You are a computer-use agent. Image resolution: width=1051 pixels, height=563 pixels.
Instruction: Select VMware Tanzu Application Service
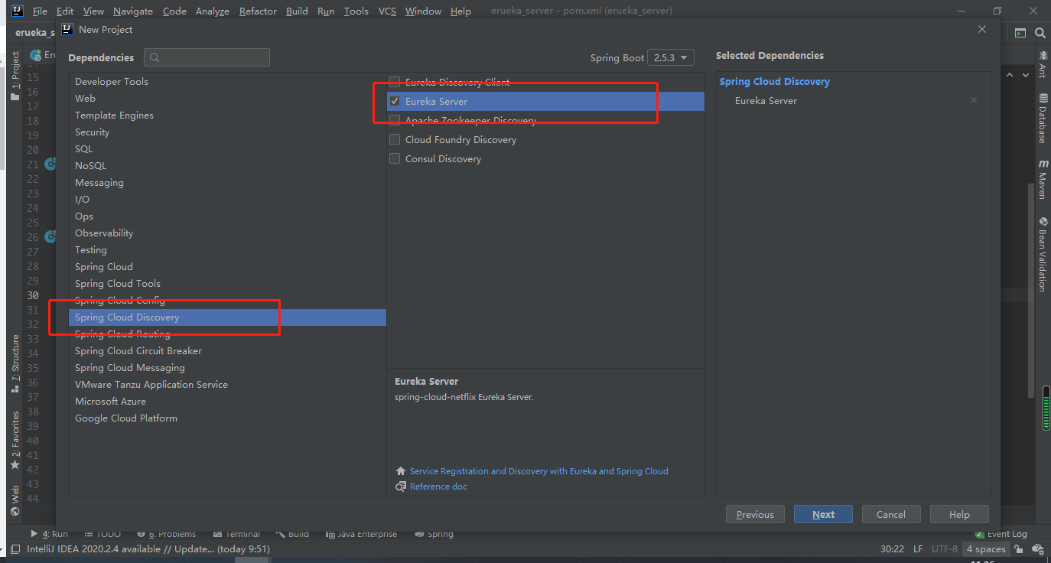point(227,384)
